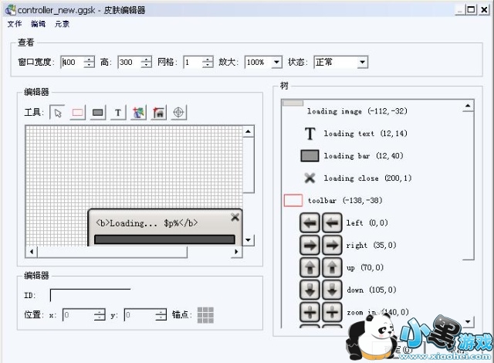The width and height of the screenshot is (494, 363).
Task: Select the pink rectangle container tool
Action: 77,112
